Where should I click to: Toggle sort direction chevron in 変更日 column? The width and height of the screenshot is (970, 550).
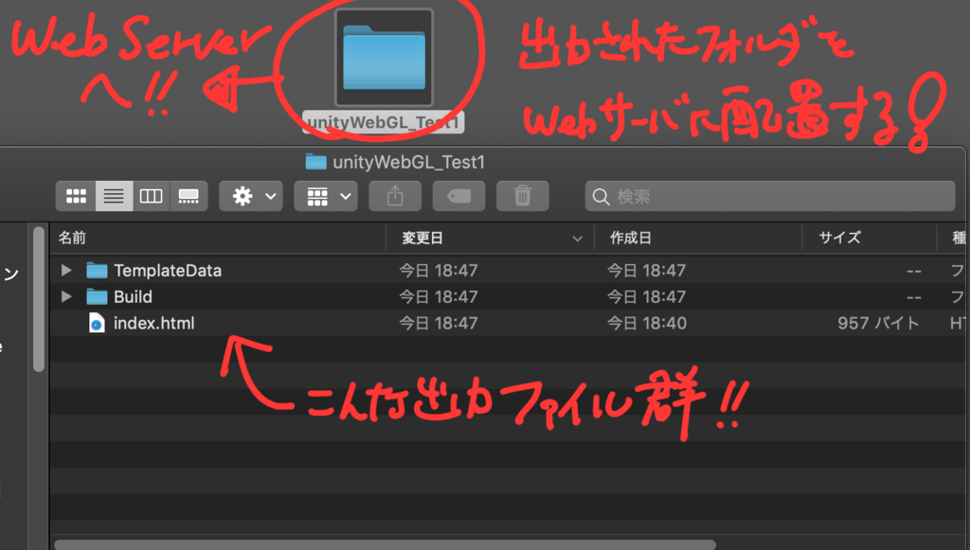(577, 239)
